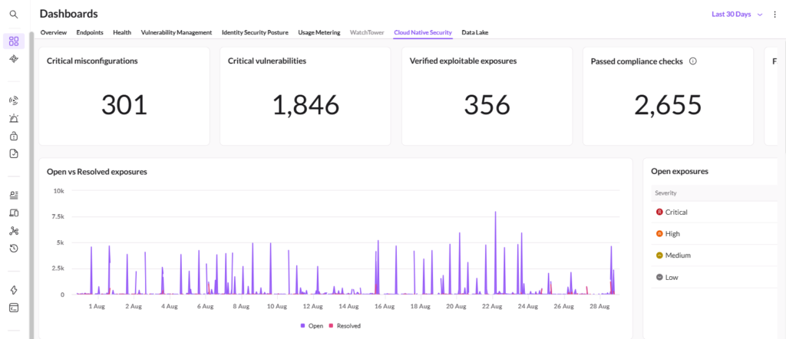Open the Critical vulnerabilities 1,846 card
The width and height of the screenshot is (786, 339).
tap(305, 97)
